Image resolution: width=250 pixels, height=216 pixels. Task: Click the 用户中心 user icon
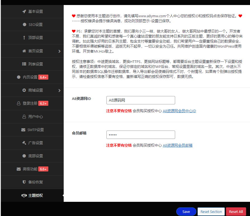(24, 117)
